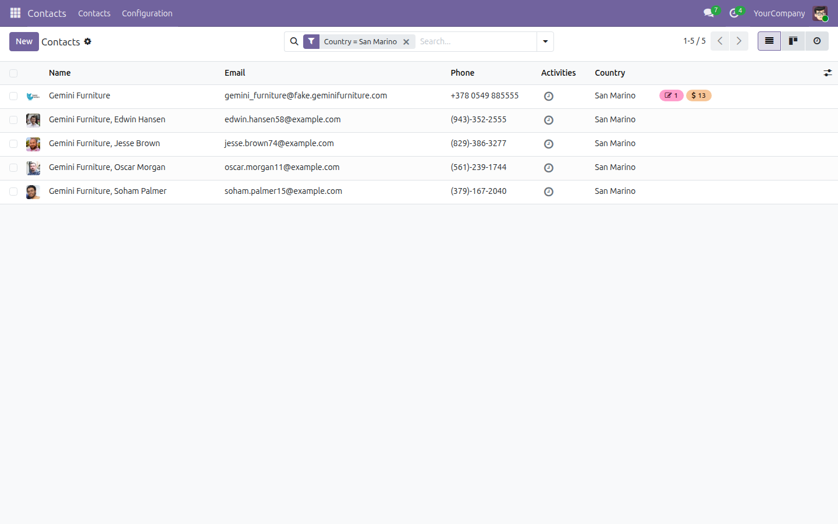The image size is (838, 524).
Task: Click the orange sales badge showing 13
Action: (698, 95)
